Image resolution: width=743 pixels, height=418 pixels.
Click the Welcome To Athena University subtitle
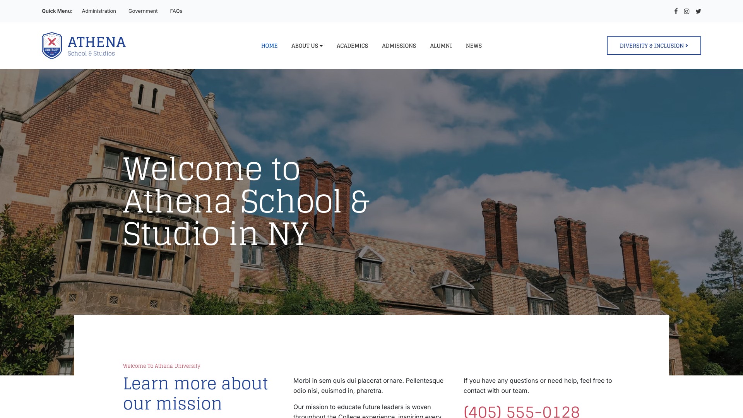[161, 366]
